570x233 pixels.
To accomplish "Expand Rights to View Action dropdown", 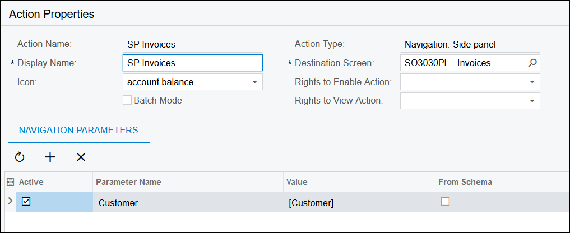I will pyautogui.click(x=532, y=101).
